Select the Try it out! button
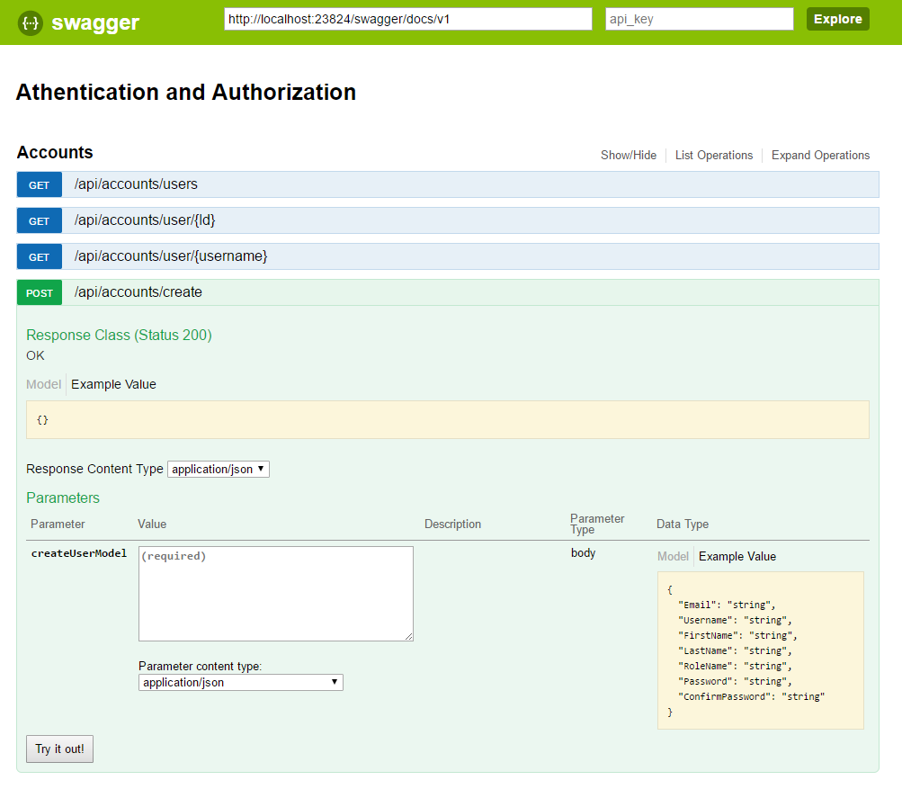Viewport: 902px width, 789px height. (x=58, y=749)
